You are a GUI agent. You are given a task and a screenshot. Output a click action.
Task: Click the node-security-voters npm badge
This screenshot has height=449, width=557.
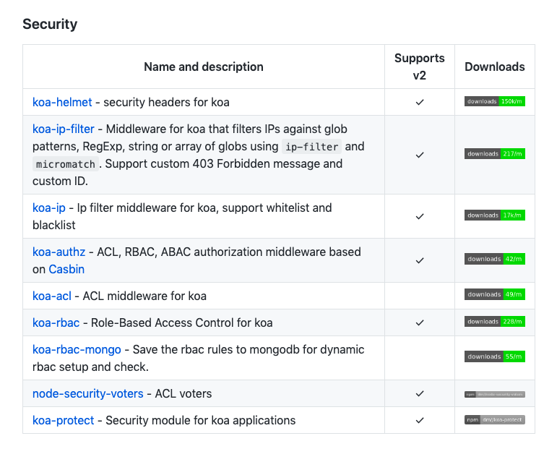(494, 394)
